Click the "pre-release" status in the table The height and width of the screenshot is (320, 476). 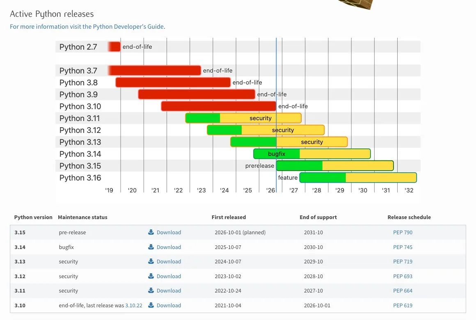click(x=72, y=232)
